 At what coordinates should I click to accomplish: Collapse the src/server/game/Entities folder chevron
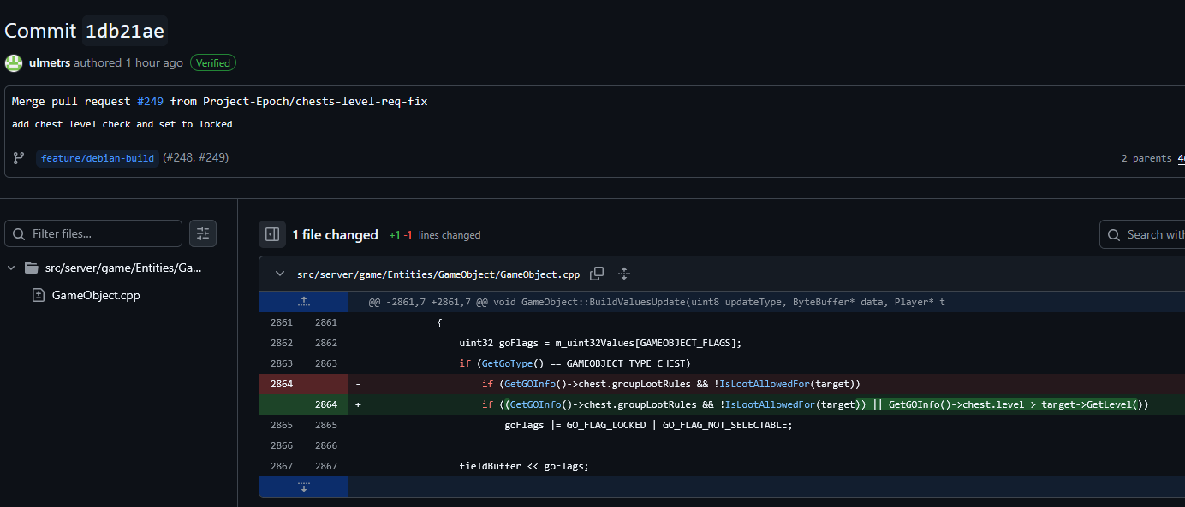(11, 268)
